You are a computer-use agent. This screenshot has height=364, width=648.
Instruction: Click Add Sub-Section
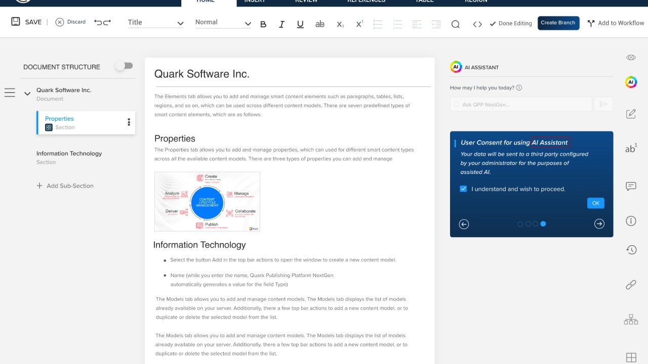tap(65, 186)
